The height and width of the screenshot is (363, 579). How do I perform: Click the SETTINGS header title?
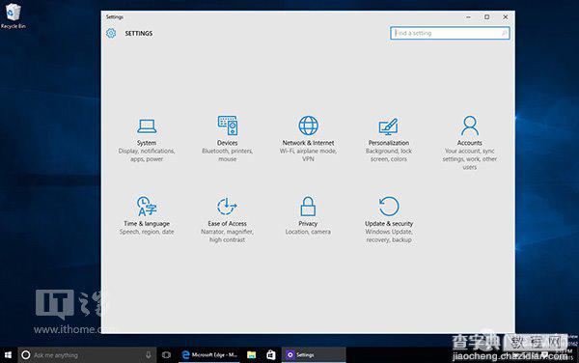coord(139,33)
